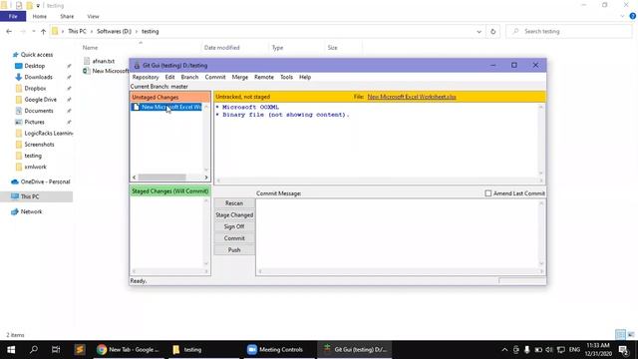Open Quick access in navigation pane

click(x=37, y=55)
